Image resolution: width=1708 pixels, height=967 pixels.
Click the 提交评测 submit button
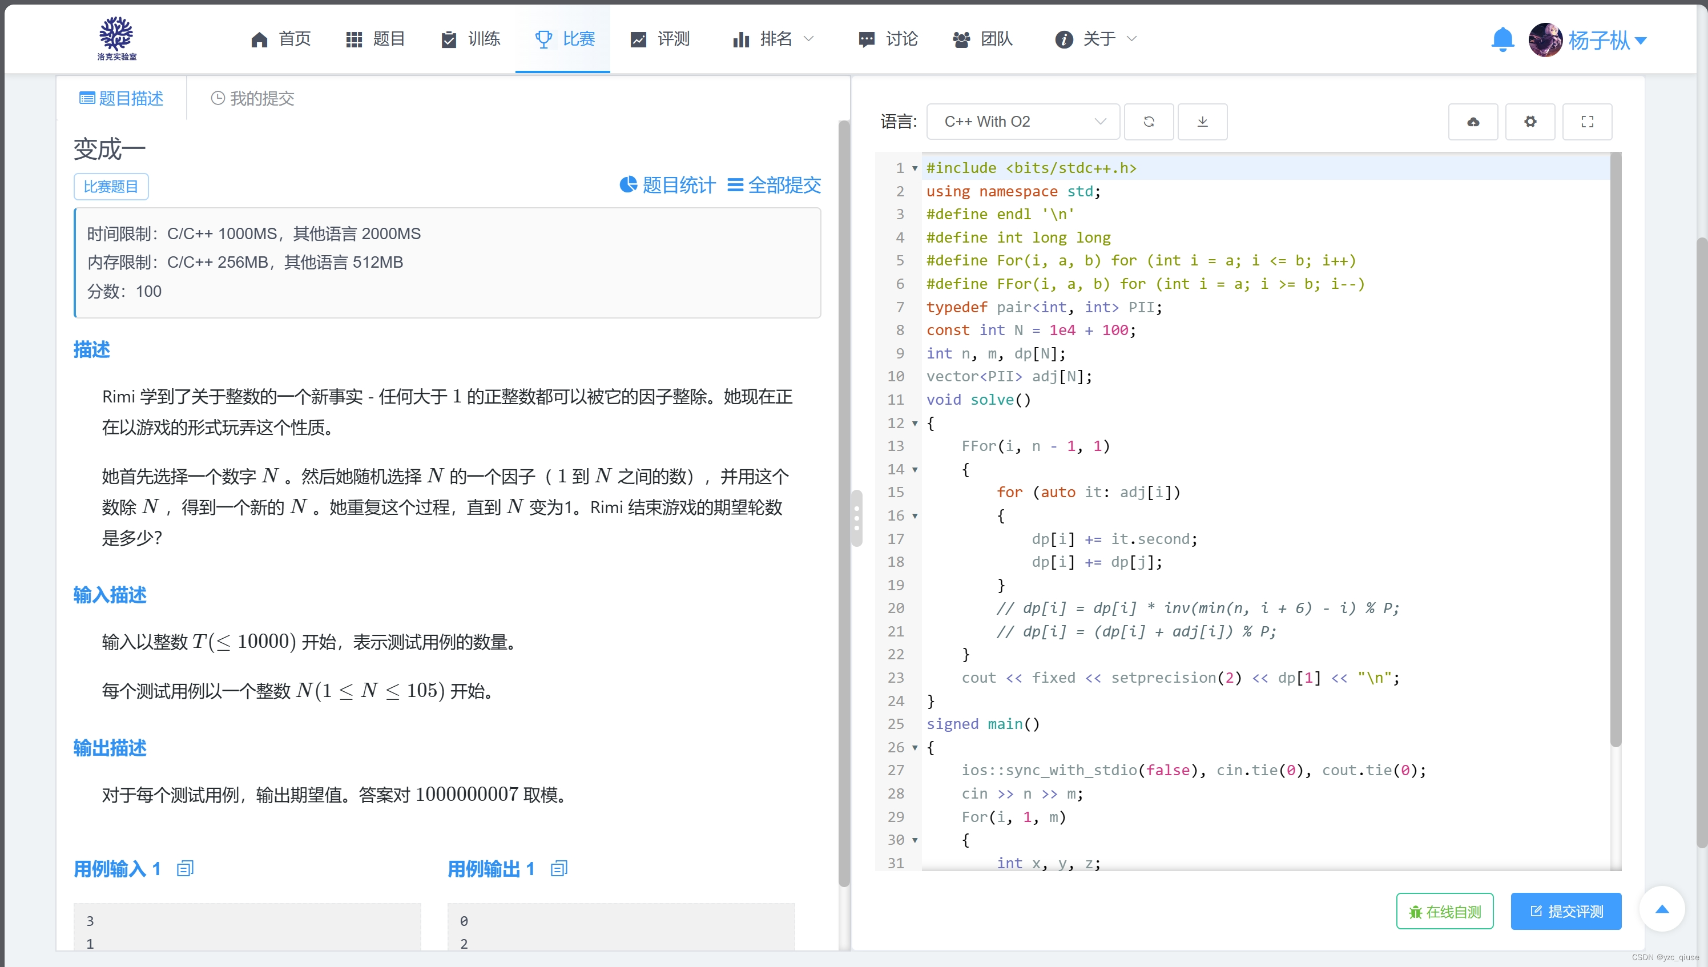pyautogui.click(x=1566, y=911)
